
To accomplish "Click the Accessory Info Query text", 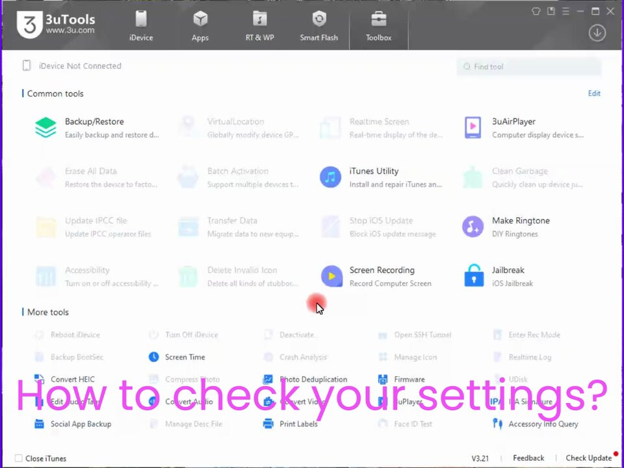I will click(543, 424).
